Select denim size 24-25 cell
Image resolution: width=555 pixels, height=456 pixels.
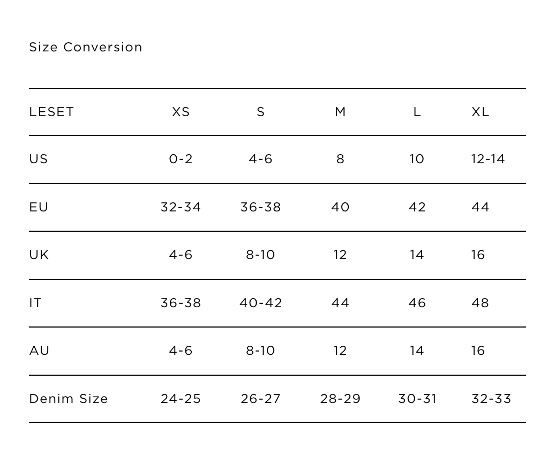coord(181,399)
